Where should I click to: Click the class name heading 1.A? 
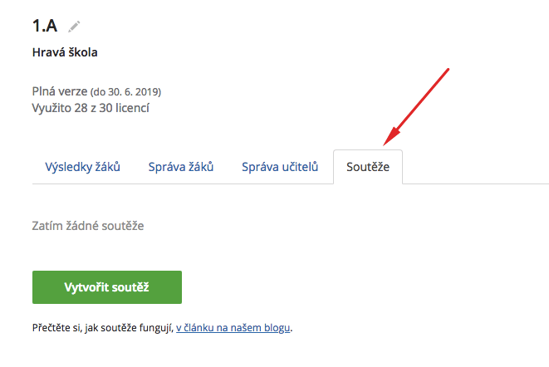click(45, 26)
